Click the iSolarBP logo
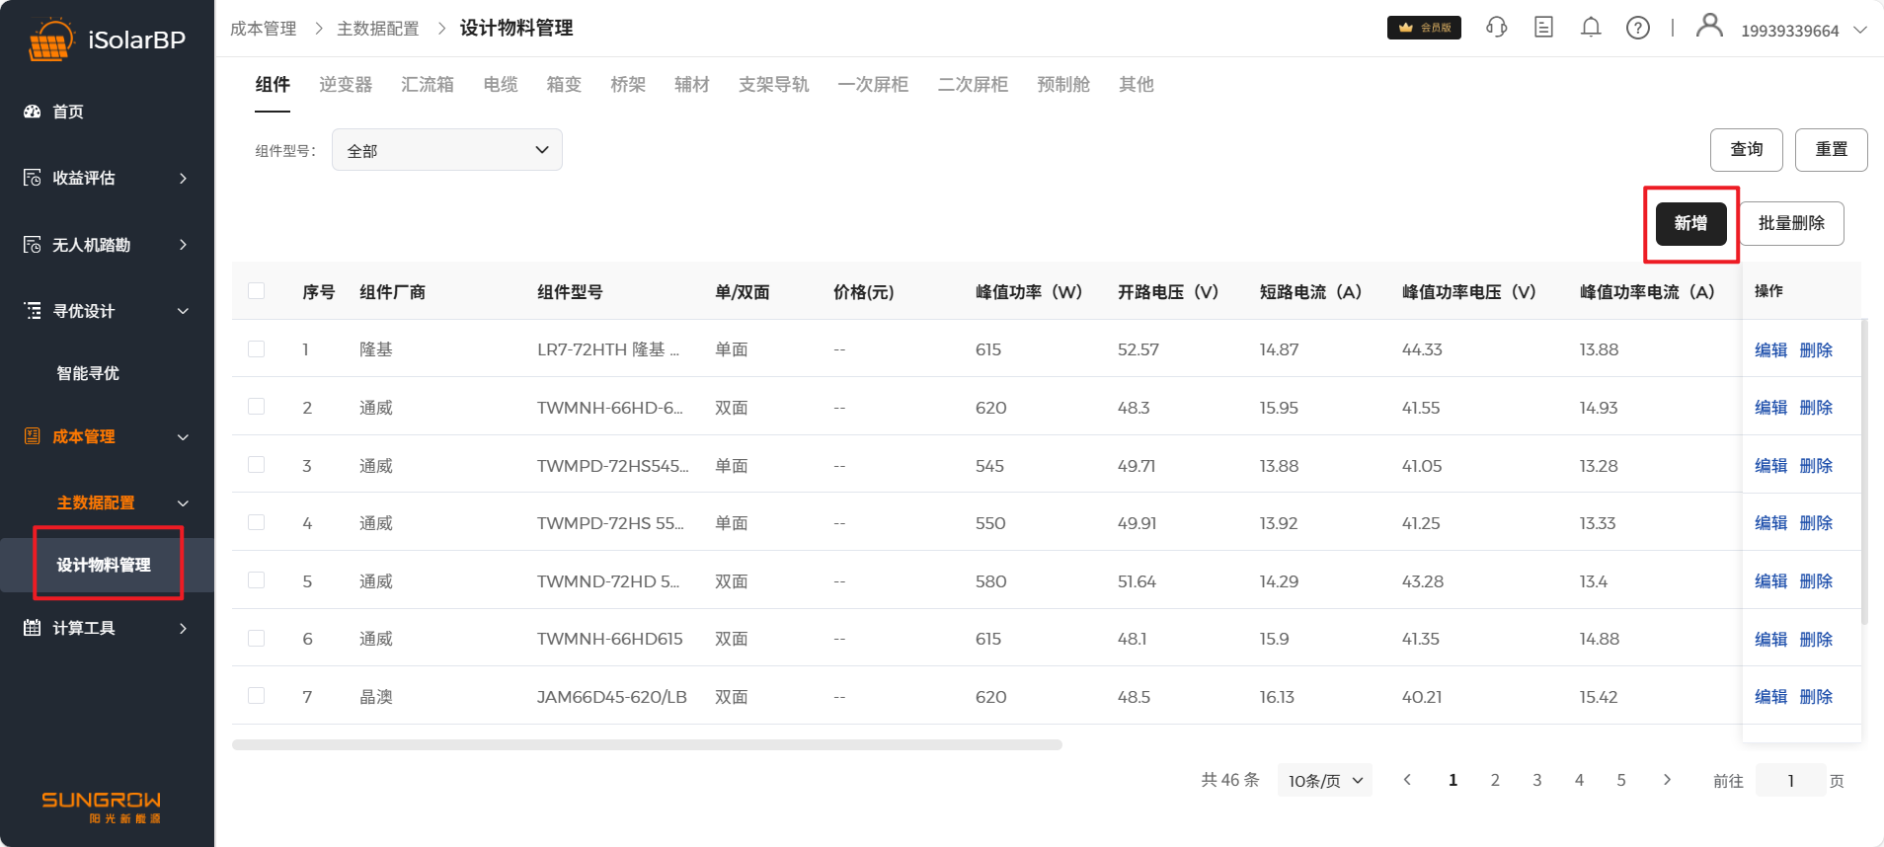 [x=107, y=39]
